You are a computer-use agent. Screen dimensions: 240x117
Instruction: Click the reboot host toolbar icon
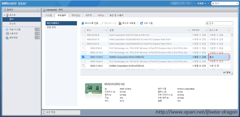coord(120,23)
